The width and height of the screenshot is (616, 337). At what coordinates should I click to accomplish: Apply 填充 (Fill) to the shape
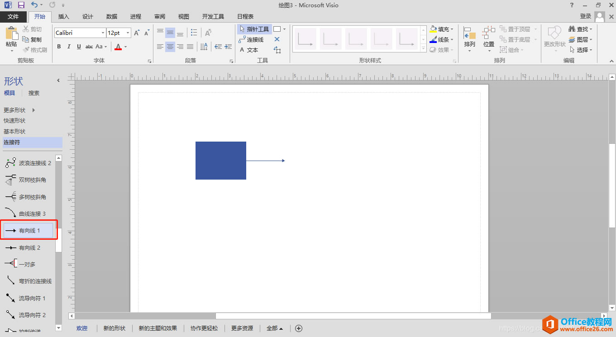[440, 29]
